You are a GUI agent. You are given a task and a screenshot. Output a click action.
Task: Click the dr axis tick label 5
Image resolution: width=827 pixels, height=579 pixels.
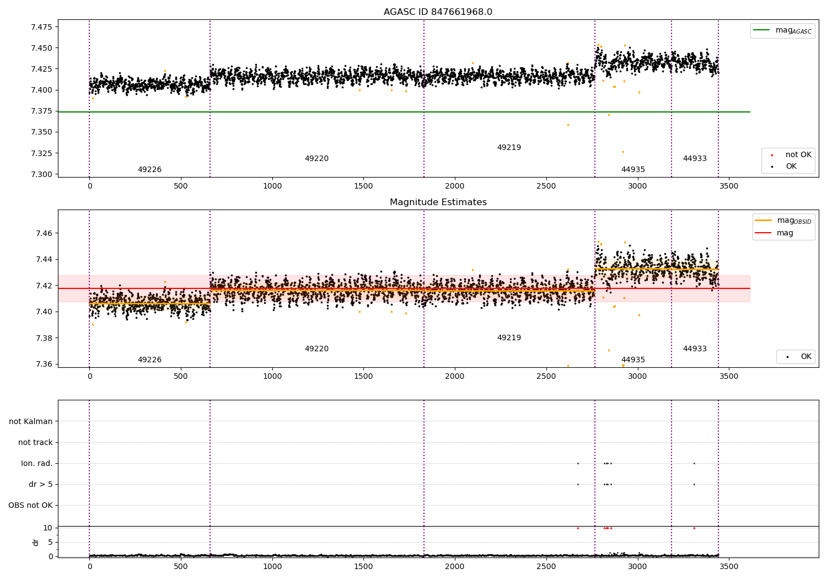(x=50, y=542)
